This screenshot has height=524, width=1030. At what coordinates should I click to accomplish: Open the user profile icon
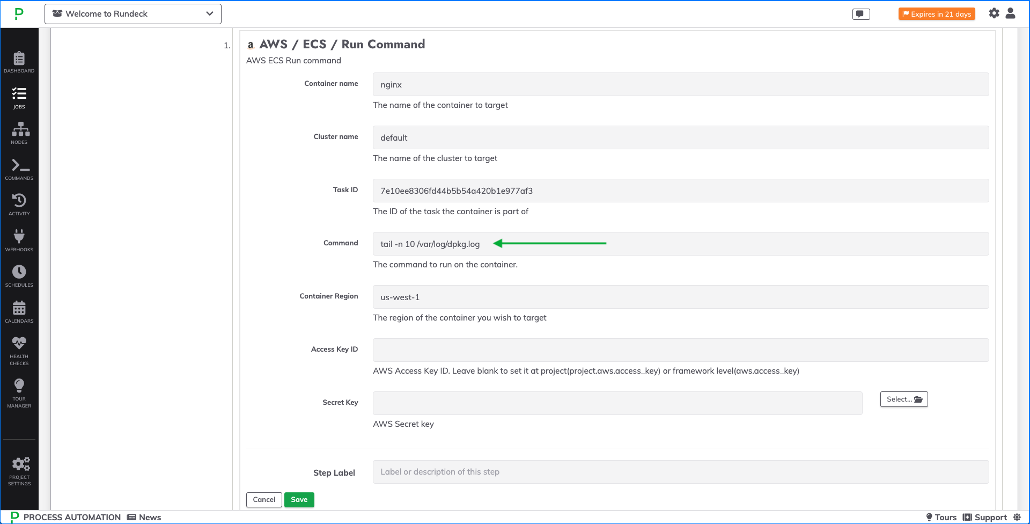(1011, 13)
